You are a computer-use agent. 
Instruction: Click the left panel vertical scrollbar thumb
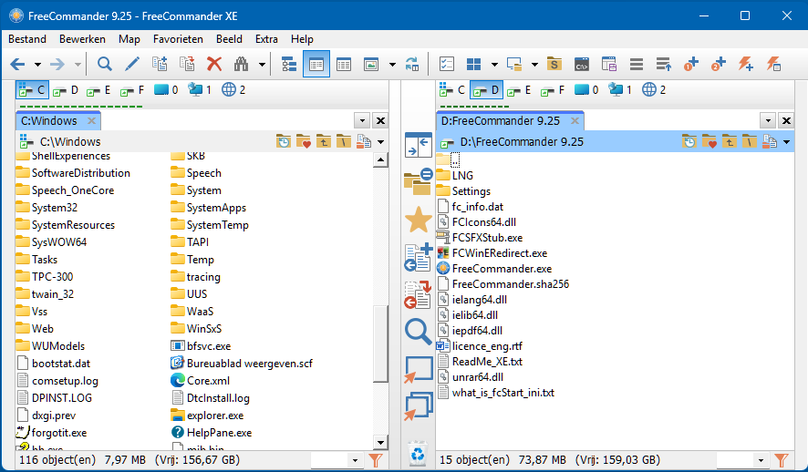click(380, 344)
